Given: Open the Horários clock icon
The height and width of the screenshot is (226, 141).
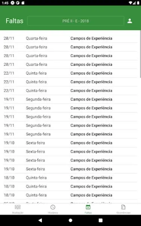Looking at the screenshot, I should tap(53, 207).
